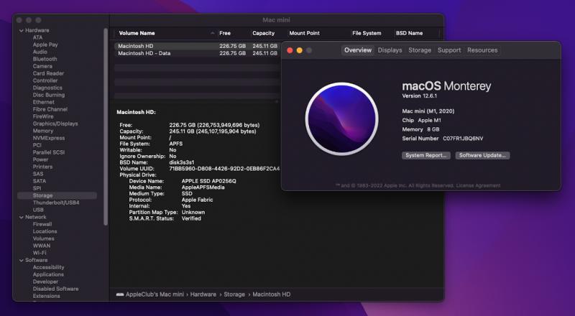
Task: Click the sidebar vertical scrollbar
Action: pyautogui.click(x=106, y=126)
